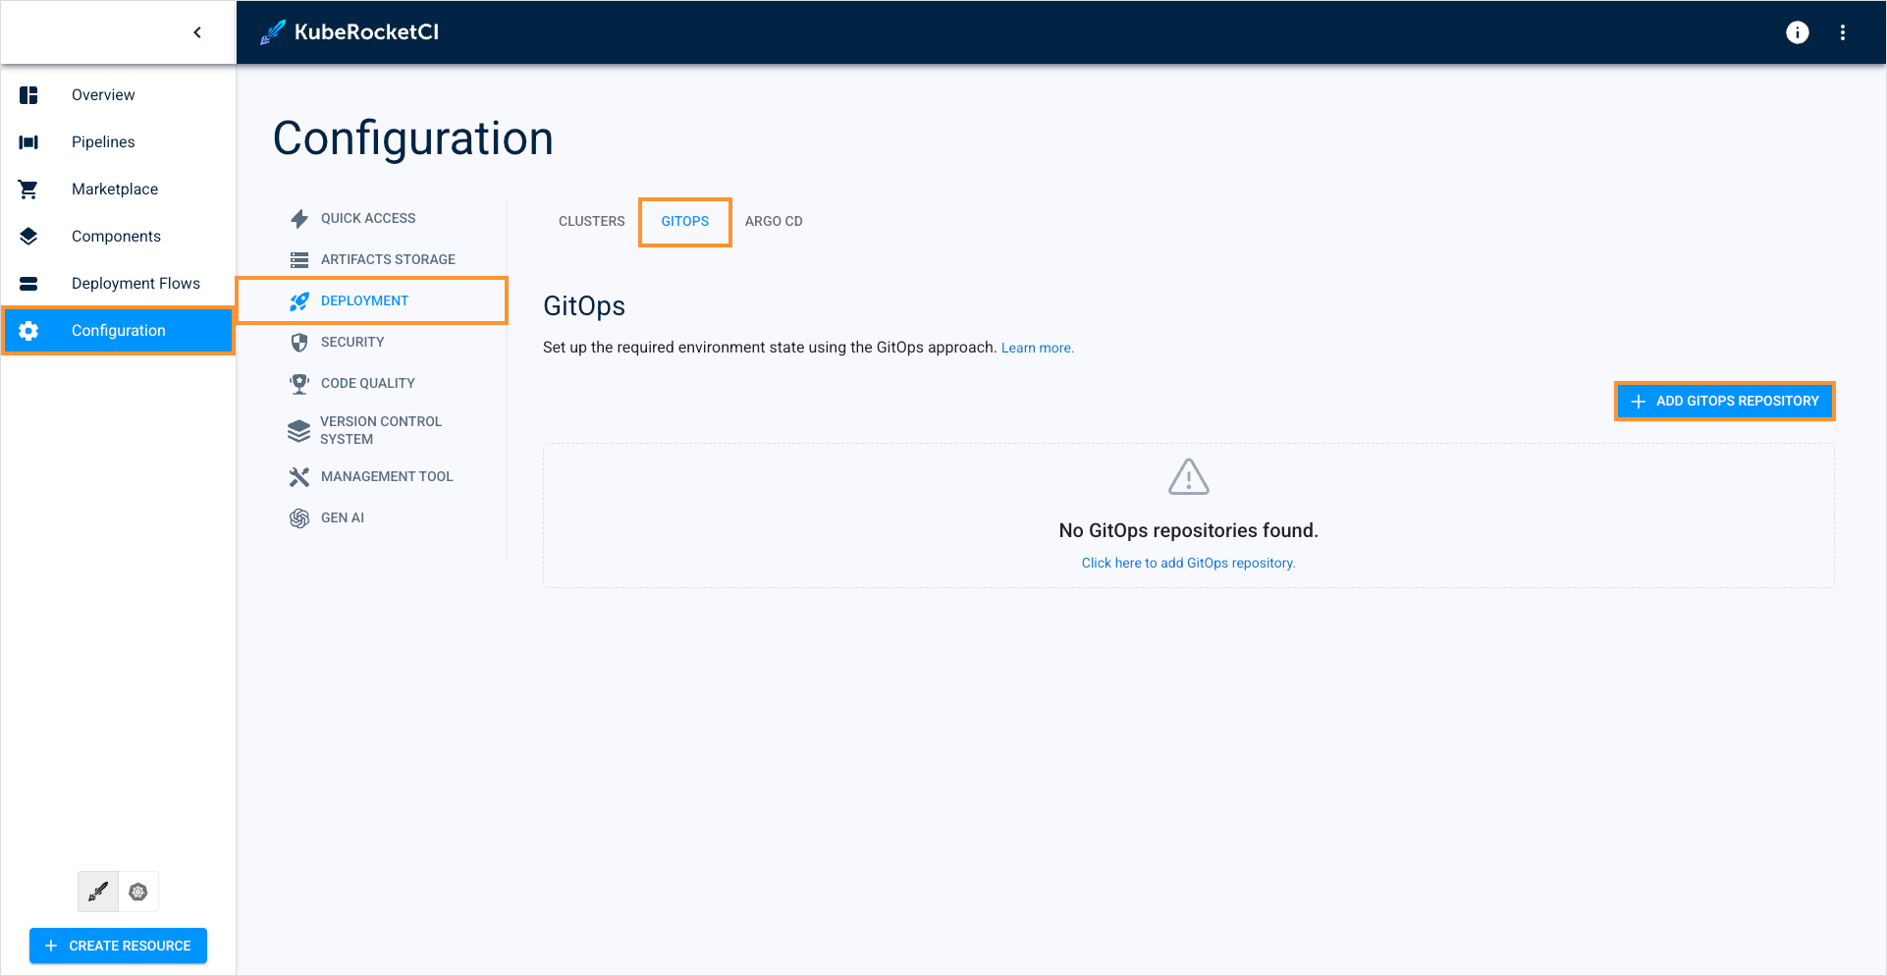Select the Security shield icon
The height and width of the screenshot is (976, 1887).
pos(299,342)
